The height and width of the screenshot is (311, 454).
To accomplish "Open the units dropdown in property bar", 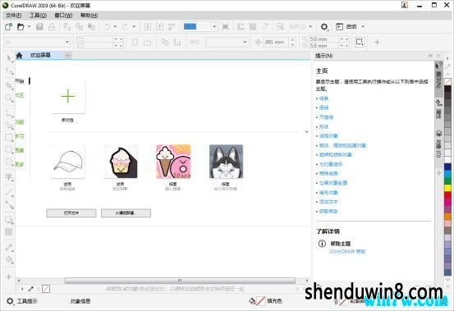I will (245, 42).
